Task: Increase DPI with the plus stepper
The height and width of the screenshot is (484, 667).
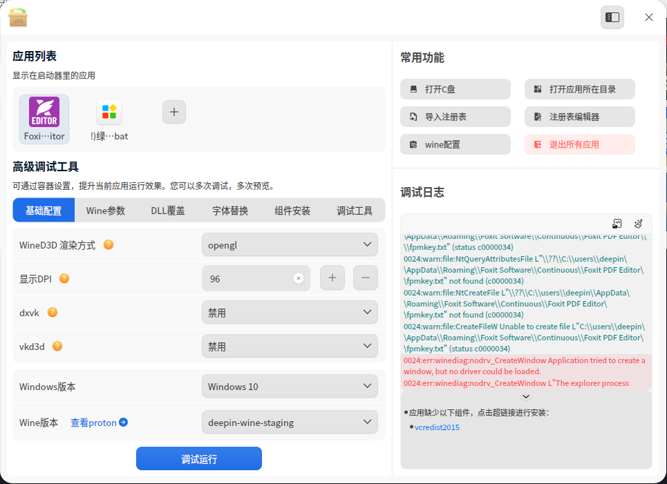Action: (332, 278)
